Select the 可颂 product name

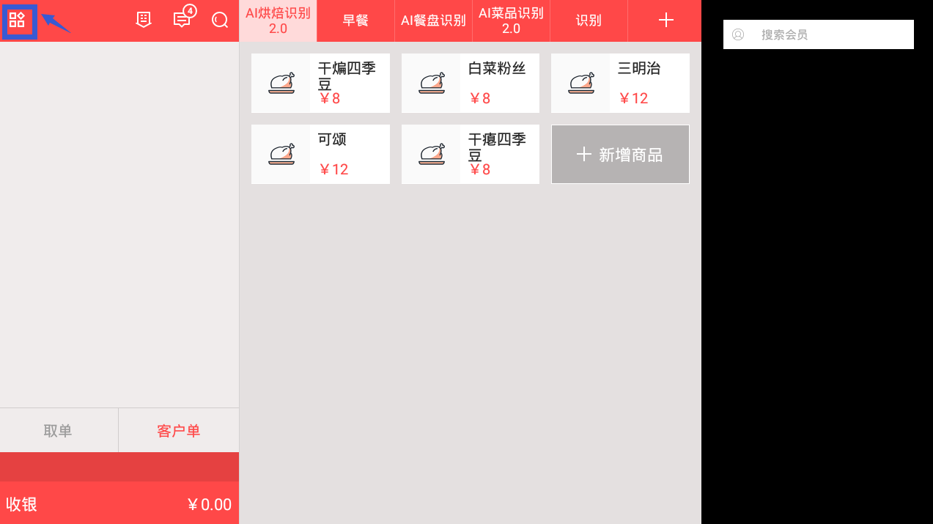332,139
